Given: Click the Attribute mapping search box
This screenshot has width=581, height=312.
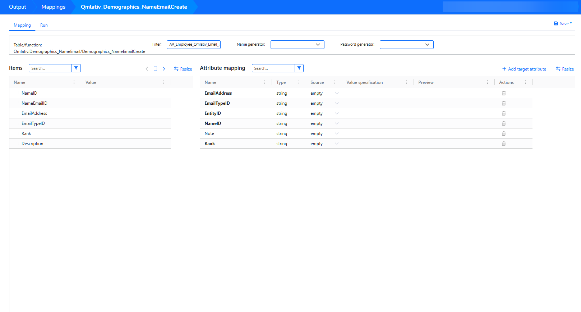Looking at the screenshot, I should [x=273, y=68].
